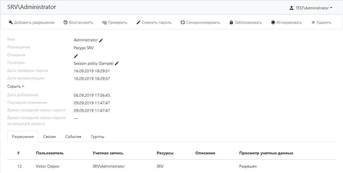The image size is (343, 173).
Task: Open the События tab
Action: click(73, 137)
